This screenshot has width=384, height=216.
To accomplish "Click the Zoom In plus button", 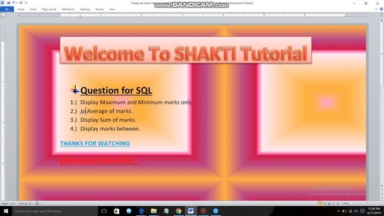I will (382, 203).
